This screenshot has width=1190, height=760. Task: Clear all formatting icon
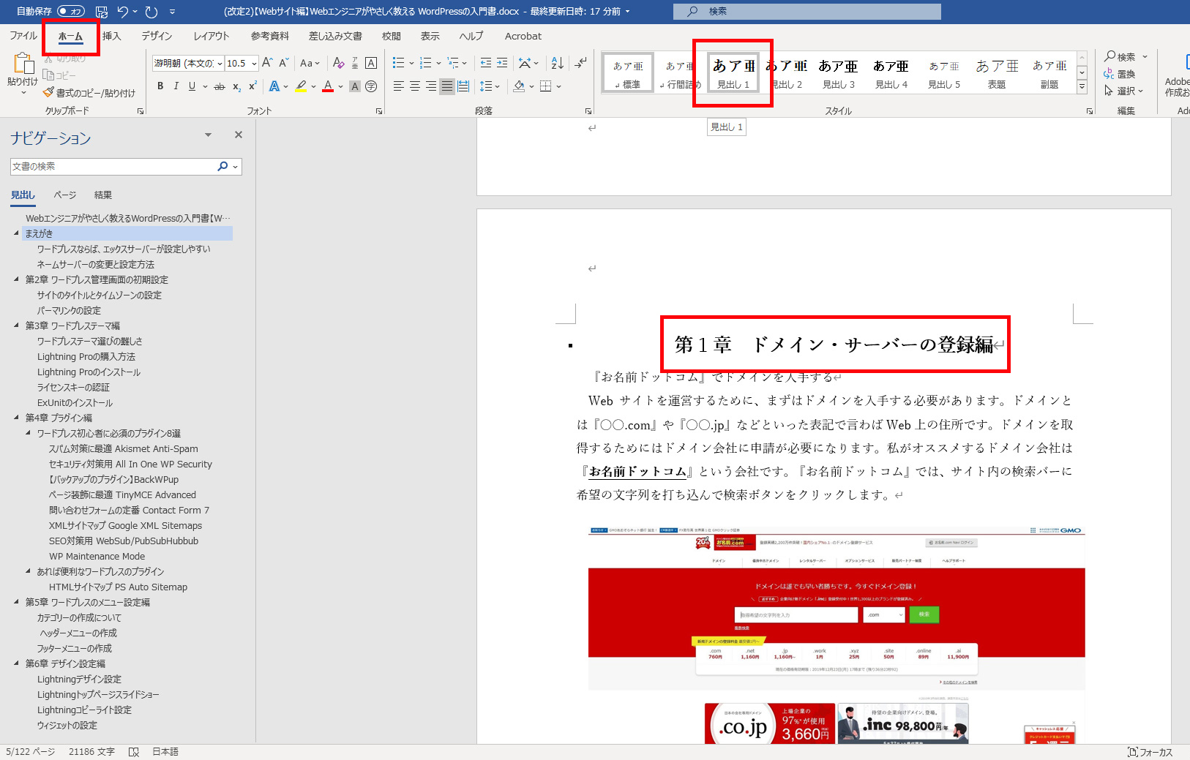point(338,63)
